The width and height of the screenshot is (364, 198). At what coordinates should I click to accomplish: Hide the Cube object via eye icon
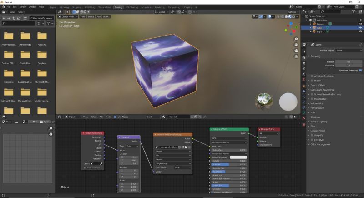point(360,28)
